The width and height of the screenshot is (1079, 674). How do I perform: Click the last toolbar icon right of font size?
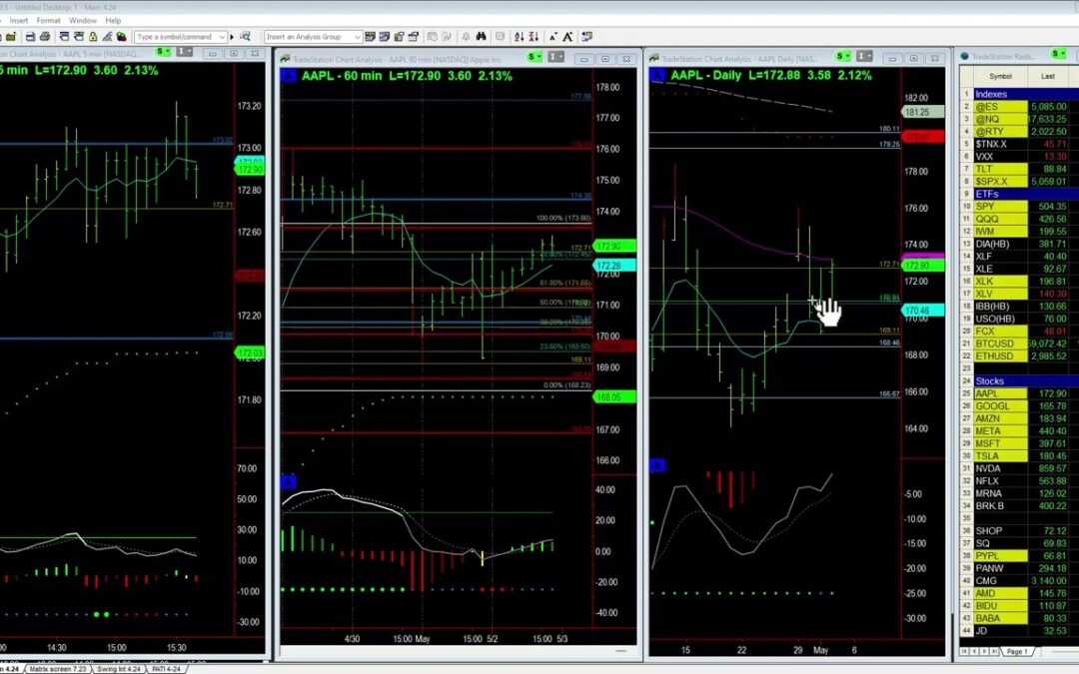pos(587,37)
